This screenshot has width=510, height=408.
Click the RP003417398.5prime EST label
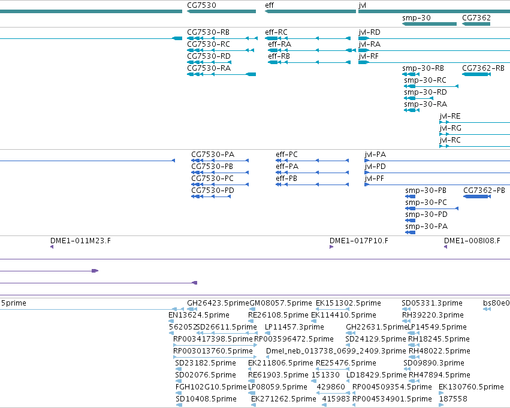click(213, 339)
